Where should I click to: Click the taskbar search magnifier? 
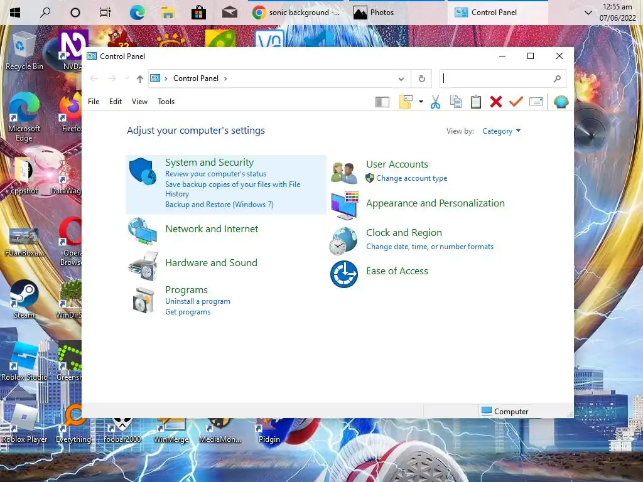(x=45, y=13)
